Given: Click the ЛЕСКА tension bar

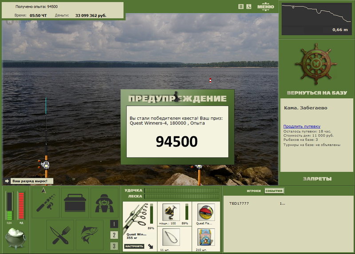Looking at the screenshot, I should [x=181, y=196].
